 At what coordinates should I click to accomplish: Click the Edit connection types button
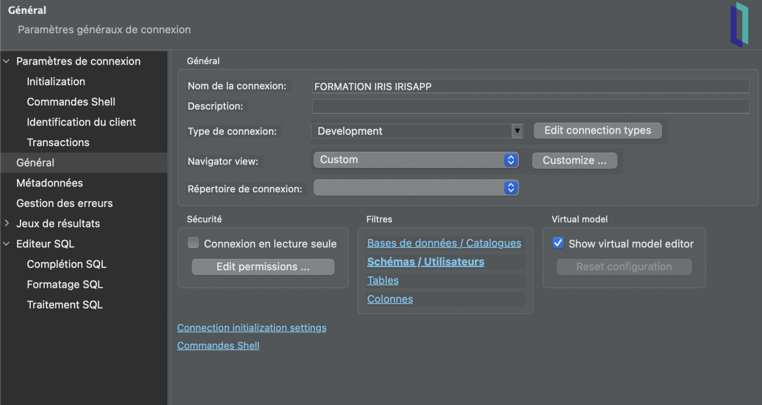point(597,130)
